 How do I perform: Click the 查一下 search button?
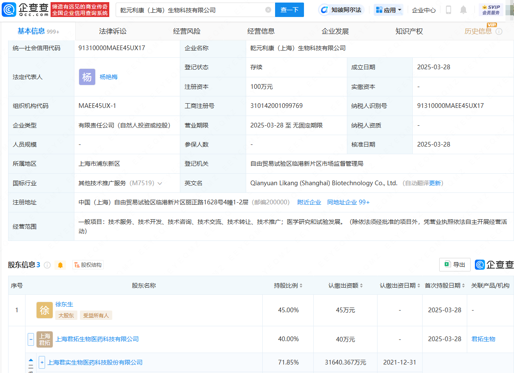tap(290, 10)
